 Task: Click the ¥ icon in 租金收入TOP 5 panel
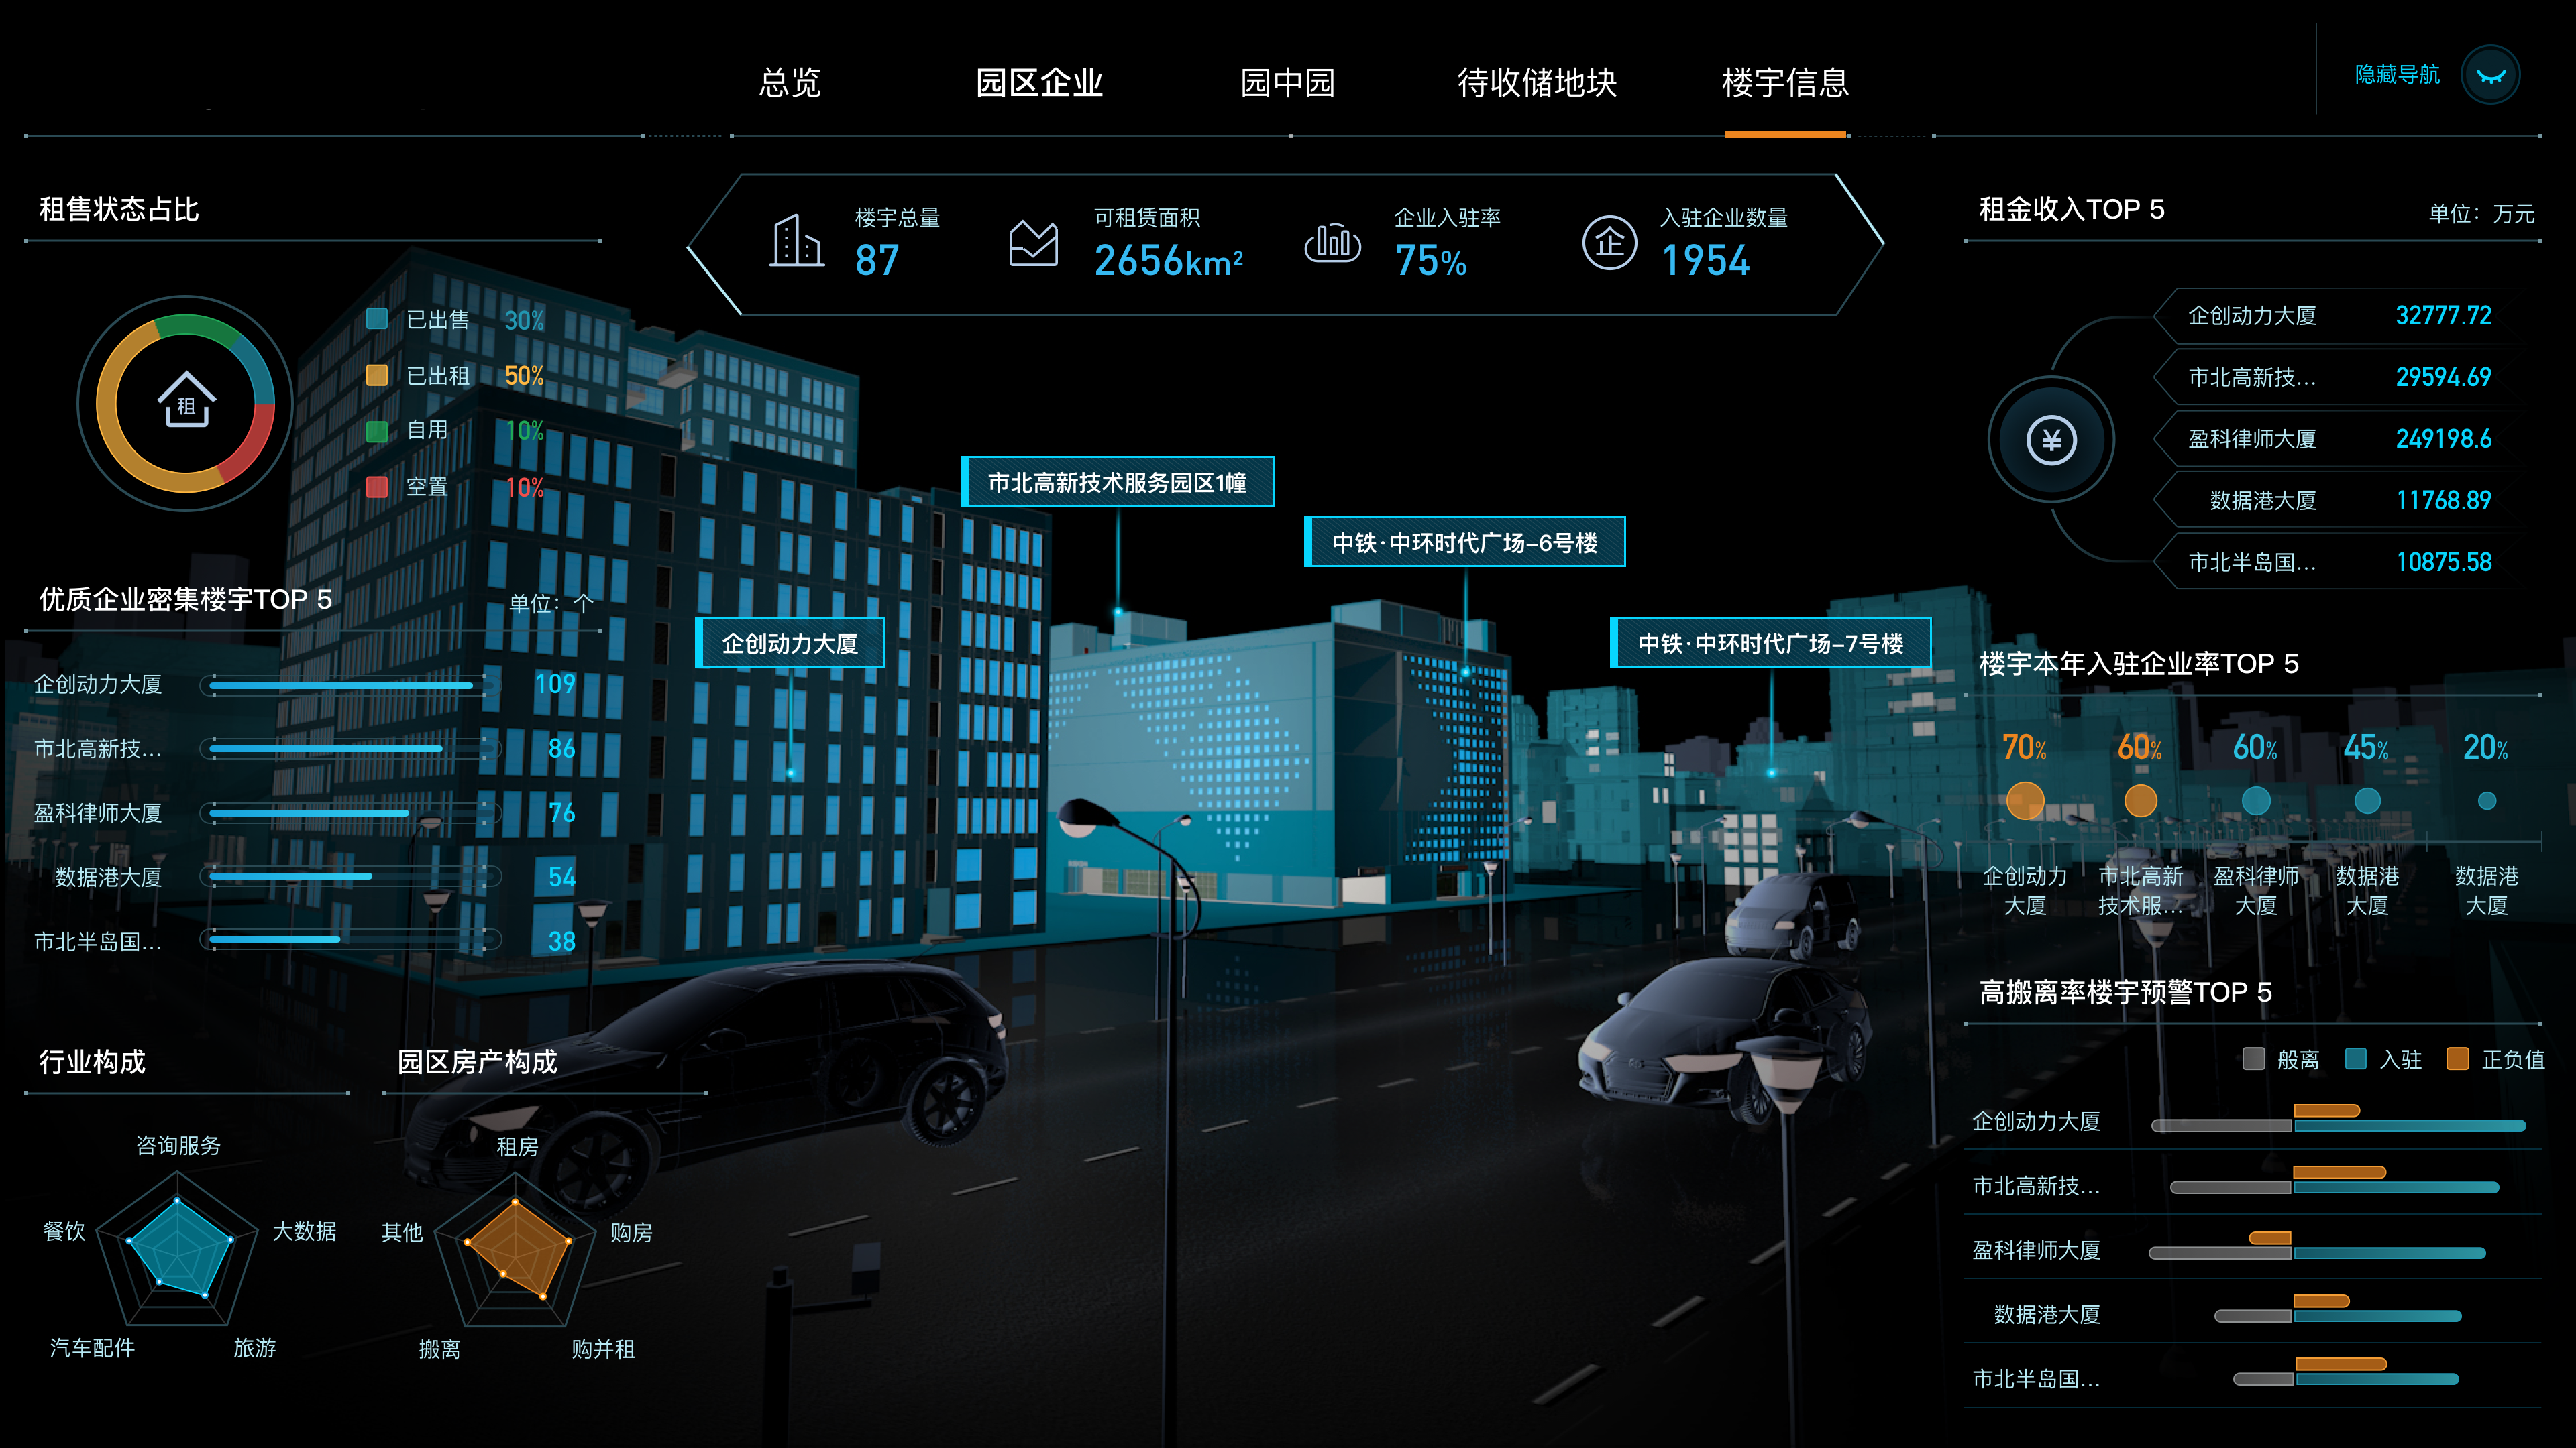pyautogui.click(x=2052, y=438)
